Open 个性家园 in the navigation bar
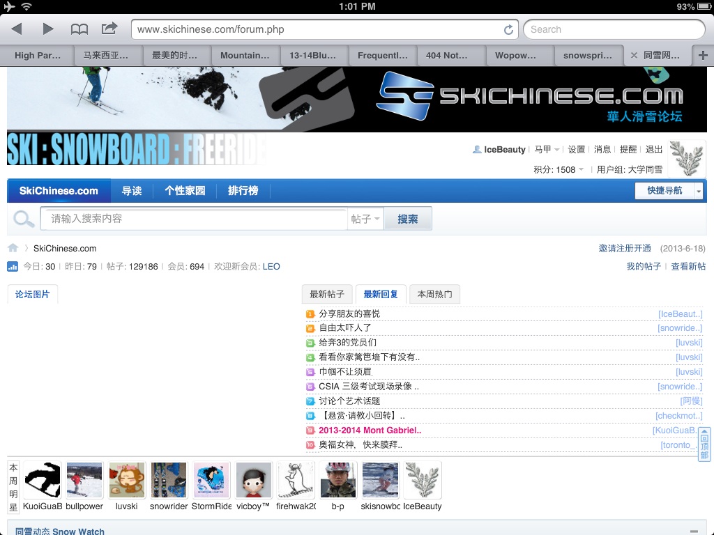The height and width of the screenshot is (535, 714). [184, 191]
